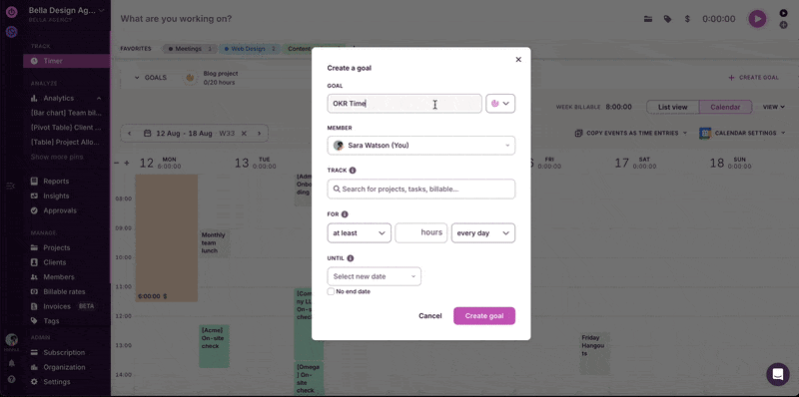
Task: Collapse the Goals section chevron
Action: [137, 78]
